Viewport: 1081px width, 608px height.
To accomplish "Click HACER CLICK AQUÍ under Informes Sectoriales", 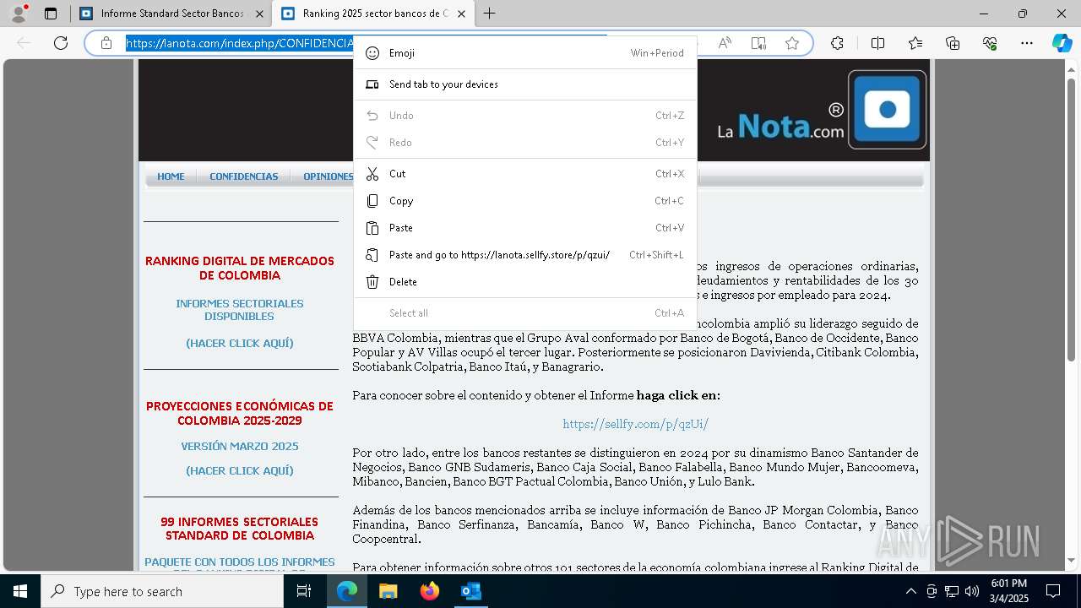I will coord(240,344).
